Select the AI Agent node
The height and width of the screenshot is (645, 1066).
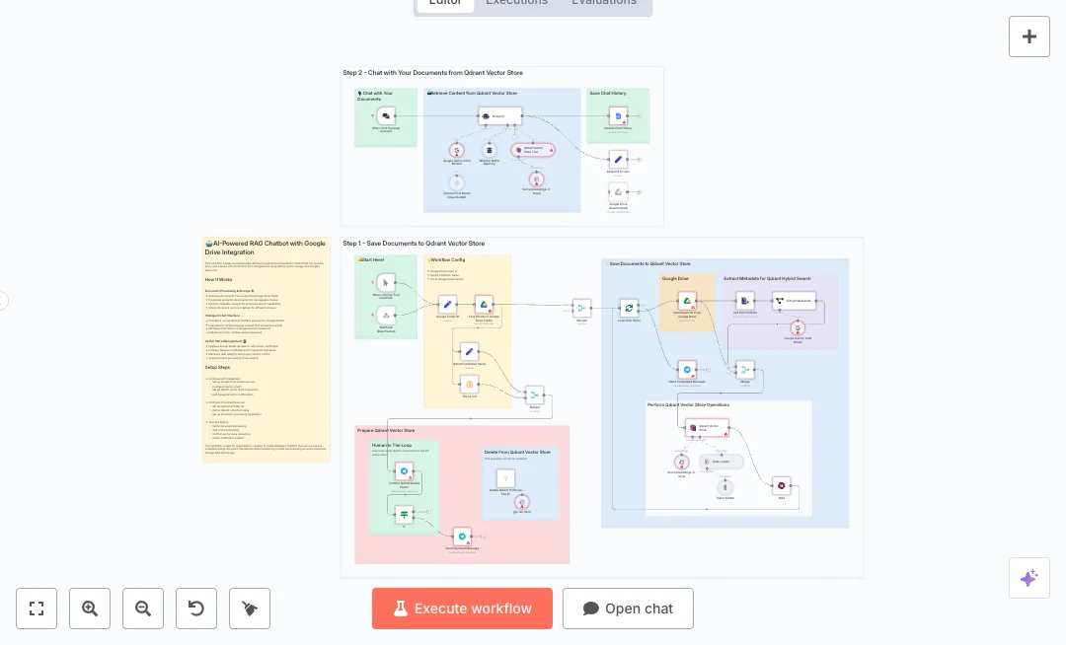499,116
